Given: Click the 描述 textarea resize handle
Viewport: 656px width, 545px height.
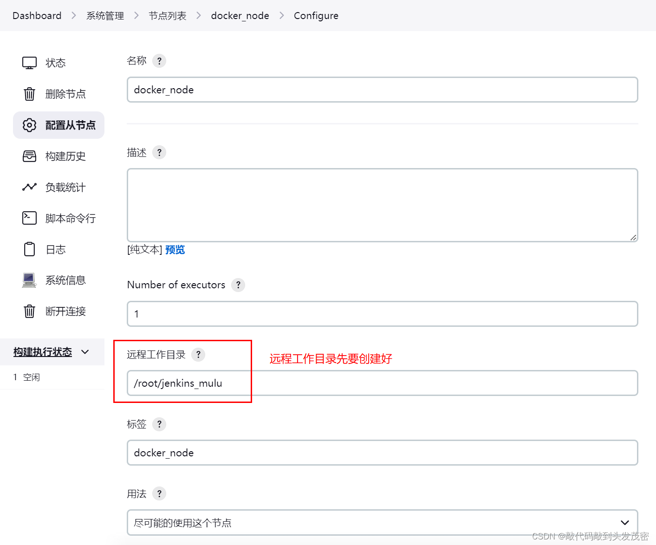Looking at the screenshot, I should (x=633, y=237).
